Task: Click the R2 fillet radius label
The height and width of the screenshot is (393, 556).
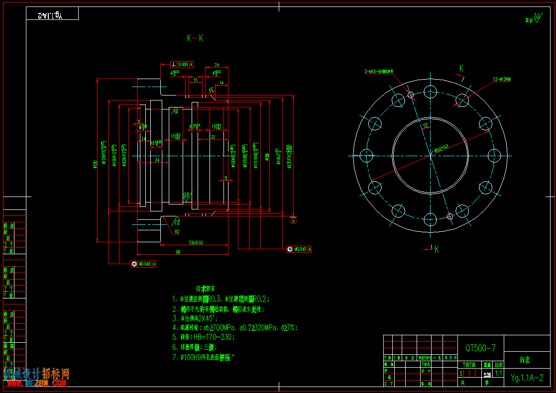Action: [x=177, y=232]
